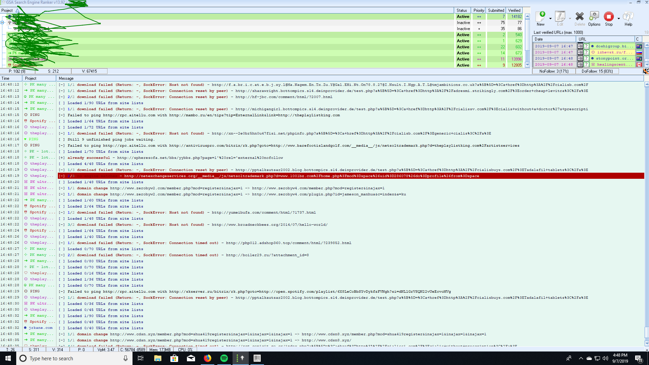Click the VpM: 3.47 status bar entry
Viewport: 649px width, 365px height.
(x=106, y=350)
